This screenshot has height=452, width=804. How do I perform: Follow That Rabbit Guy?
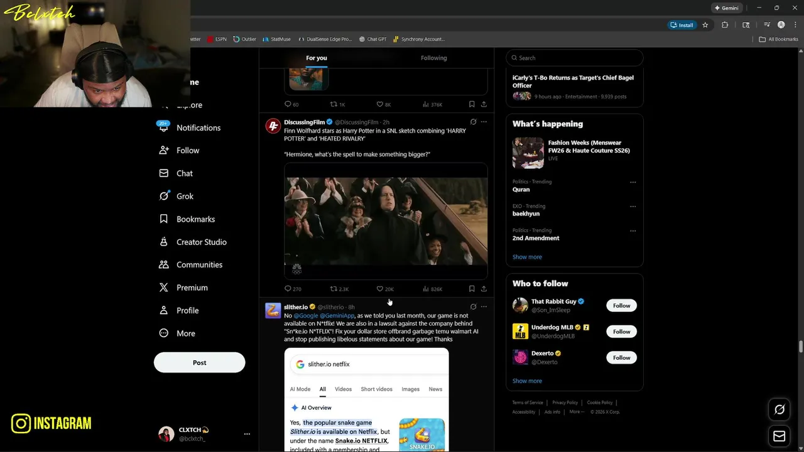pos(621,306)
